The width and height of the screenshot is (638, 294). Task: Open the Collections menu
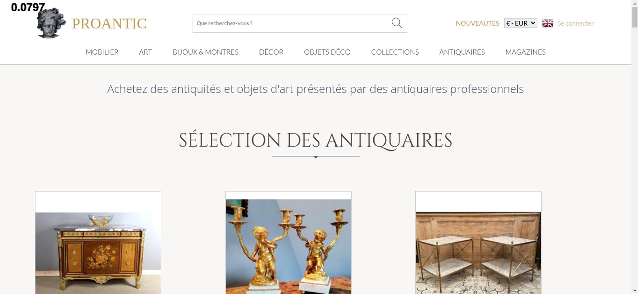pos(395,52)
